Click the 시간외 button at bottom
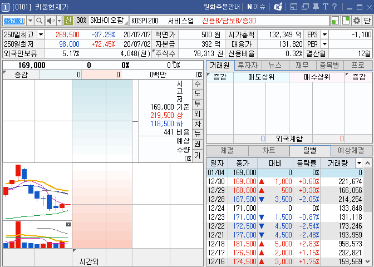Image resolution: width=374 pixels, height=267 pixels. (89, 262)
